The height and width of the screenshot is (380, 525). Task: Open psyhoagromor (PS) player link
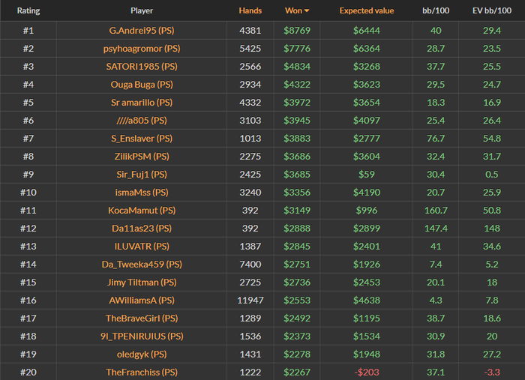click(142, 49)
